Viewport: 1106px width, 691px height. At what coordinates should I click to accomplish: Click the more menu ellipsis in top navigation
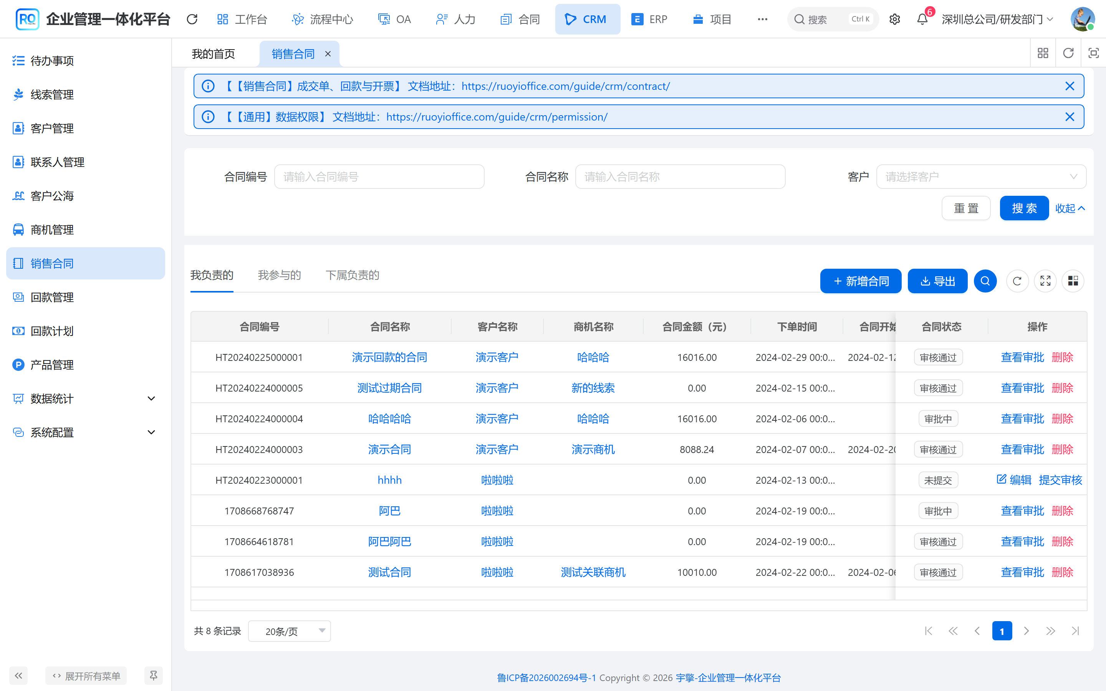[762, 19]
